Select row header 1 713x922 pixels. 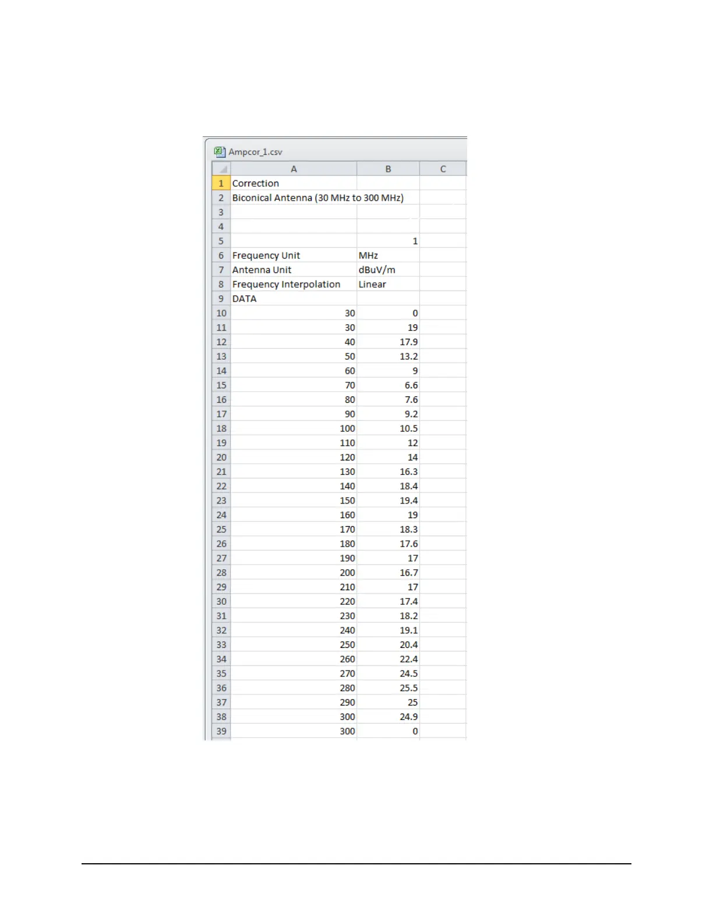(221, 183)
